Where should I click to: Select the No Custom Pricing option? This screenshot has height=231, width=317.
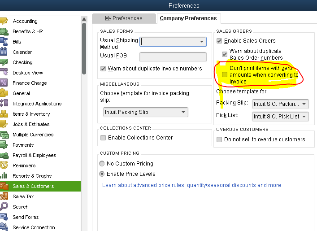[x=102, y=164]
